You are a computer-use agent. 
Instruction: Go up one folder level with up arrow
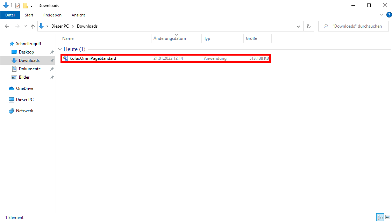(33, 26)
